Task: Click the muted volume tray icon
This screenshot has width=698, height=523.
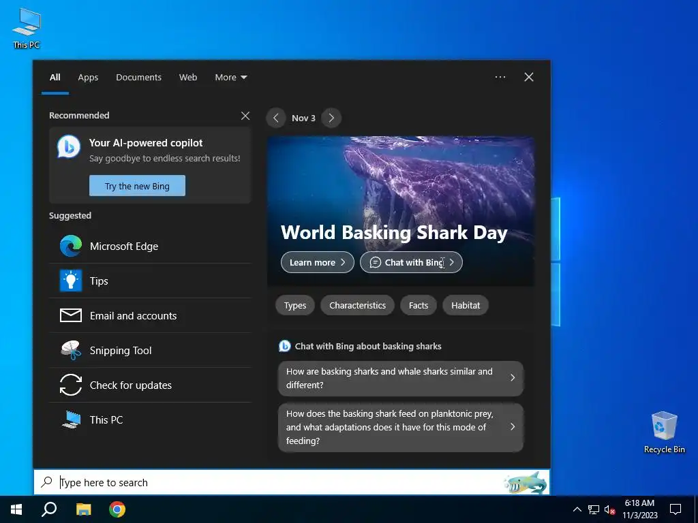Action: (609, 509)
